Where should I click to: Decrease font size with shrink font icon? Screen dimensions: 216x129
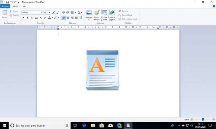57,13
